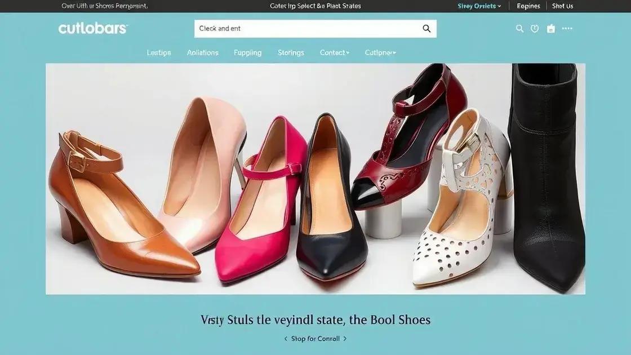Expand the Cutlpne menu dropdown
The width and height of the screenshot is (631, 355).
point(380,53)
